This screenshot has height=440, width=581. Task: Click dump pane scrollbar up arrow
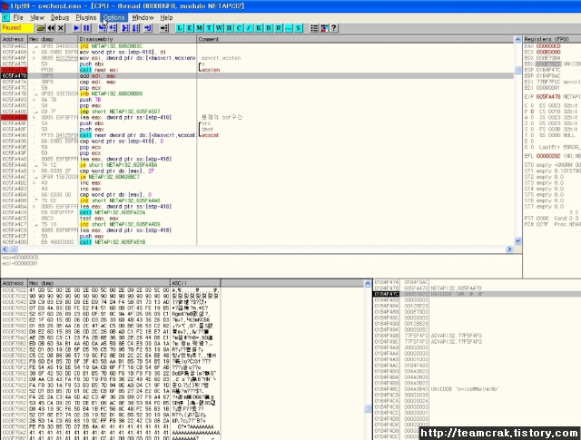pos(368,283)
